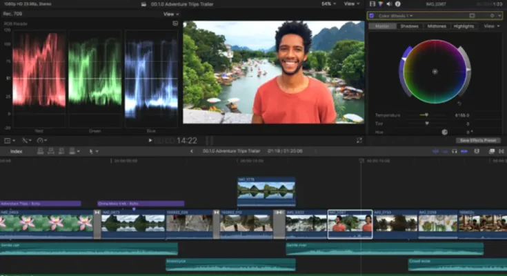
Task: Open the Effects browser icon
Action: tap(492, 151)
